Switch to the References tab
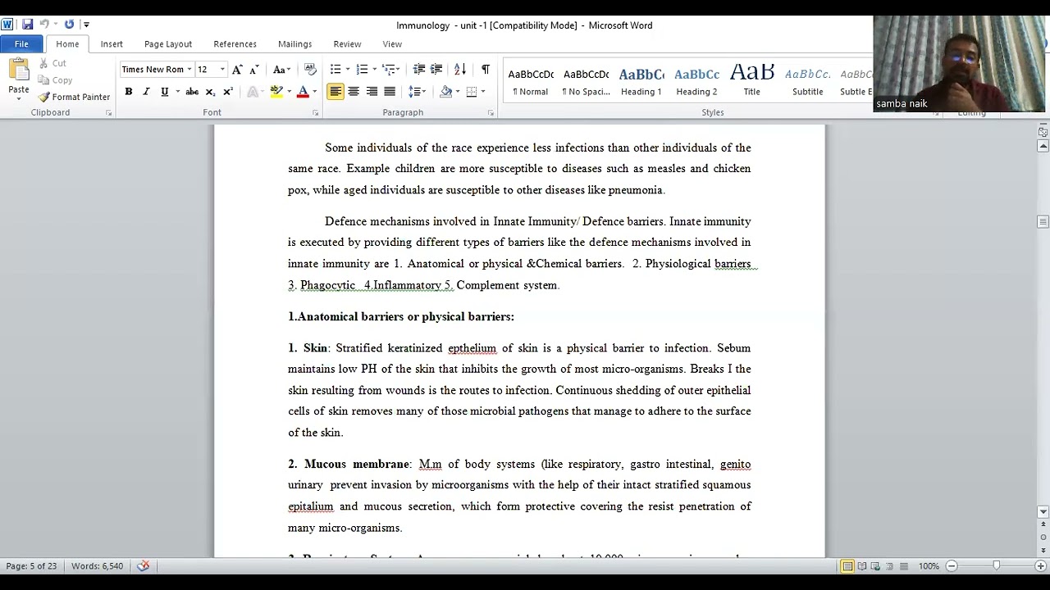Viewport: 1050px width, 590px height. point(235,44)
